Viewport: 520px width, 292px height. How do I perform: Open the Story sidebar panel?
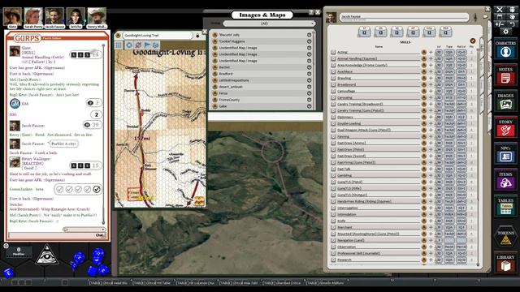(505, 128)
